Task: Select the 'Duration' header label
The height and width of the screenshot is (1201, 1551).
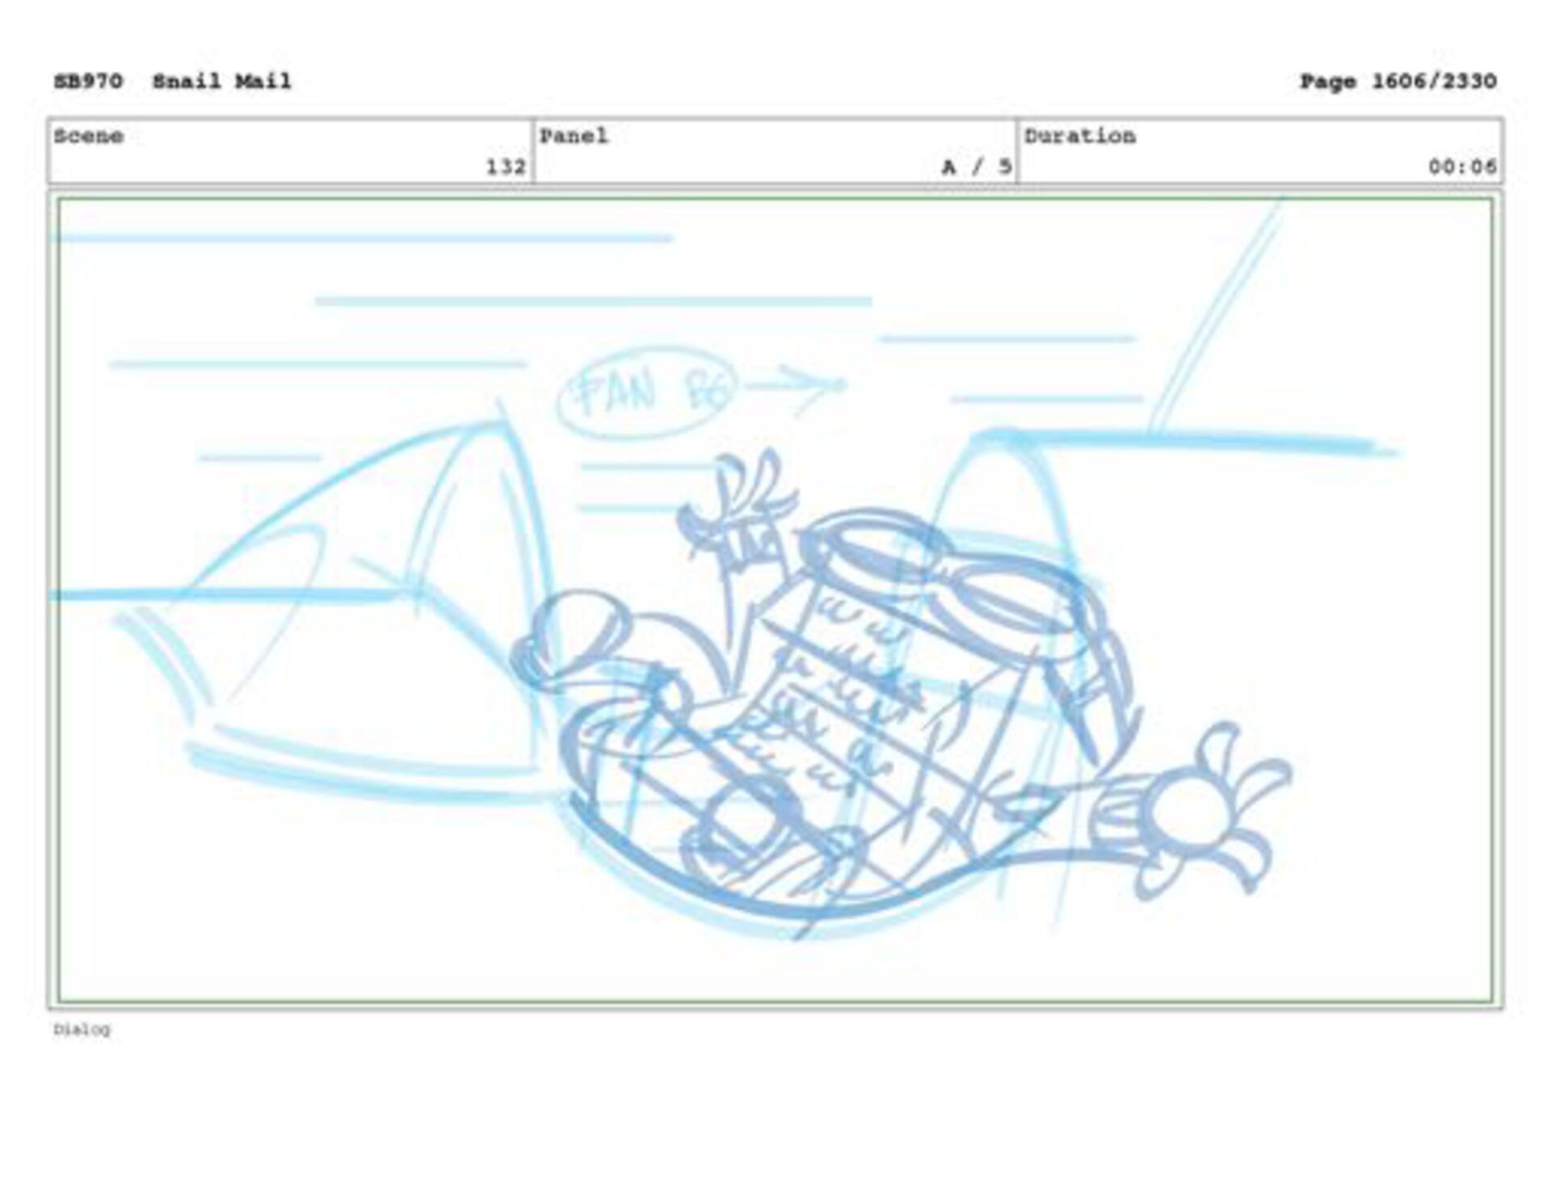Action: tap(1080, 136)
